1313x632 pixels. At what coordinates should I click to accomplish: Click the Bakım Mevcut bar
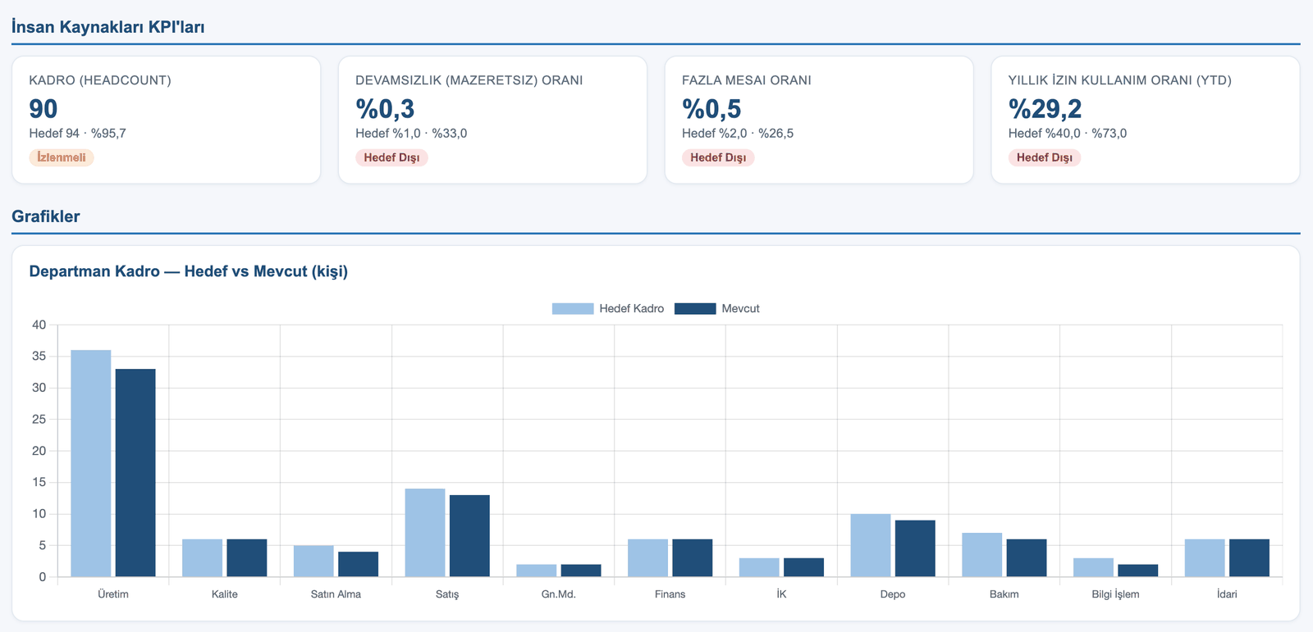(x=1027, y=558)
